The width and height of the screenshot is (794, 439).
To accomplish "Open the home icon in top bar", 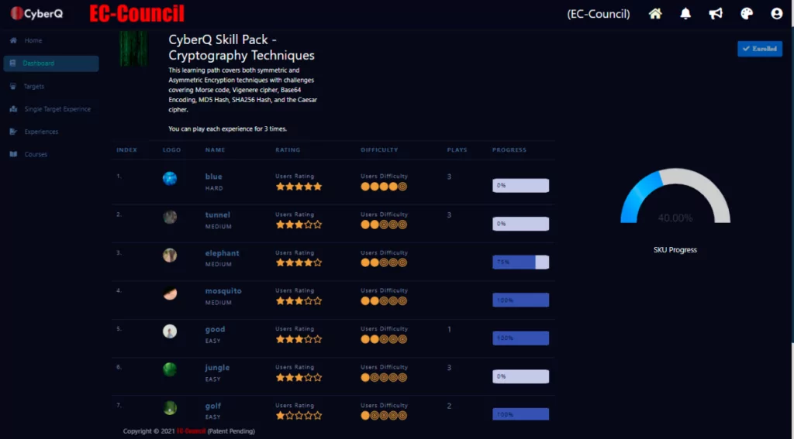I will (655, 14).
